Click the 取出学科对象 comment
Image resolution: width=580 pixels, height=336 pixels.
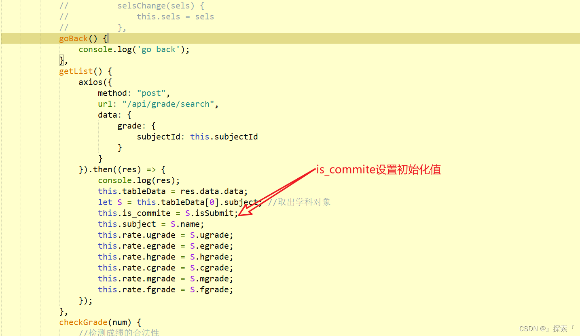click(299, 202)
